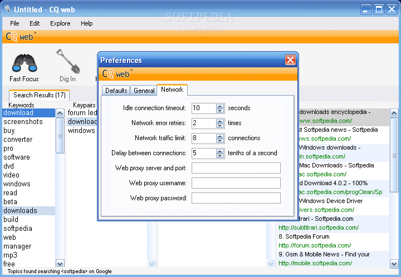The height and width of the screenshot is (277, 401).
Task: Click the Keywords list scroll-down arrow
Action: coord(60,264)
